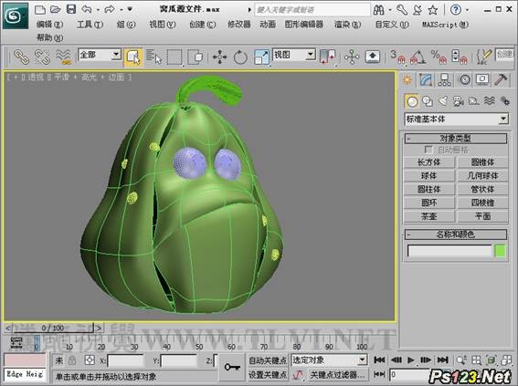Select Space Warps category icon
The image size is (518, 386).
tap(490, 101)
